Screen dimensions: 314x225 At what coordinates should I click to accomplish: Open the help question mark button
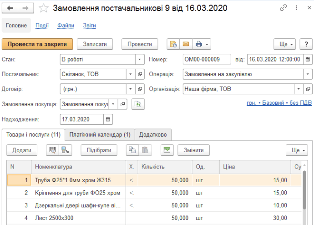pos(306,44)
